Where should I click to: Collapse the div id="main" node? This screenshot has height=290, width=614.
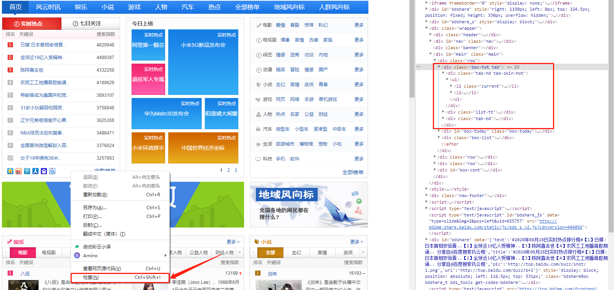(x=431, y=54)
